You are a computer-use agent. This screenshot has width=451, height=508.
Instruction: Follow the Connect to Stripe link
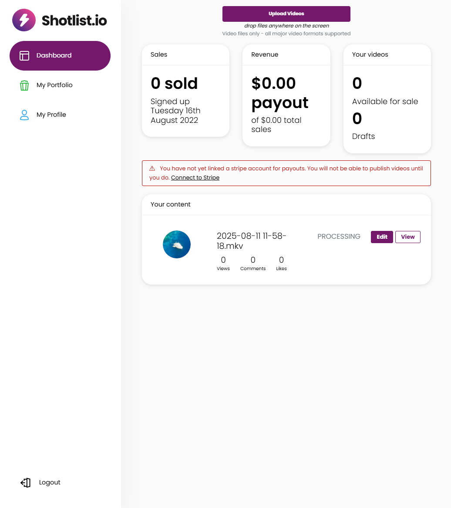tap(195, 178)
